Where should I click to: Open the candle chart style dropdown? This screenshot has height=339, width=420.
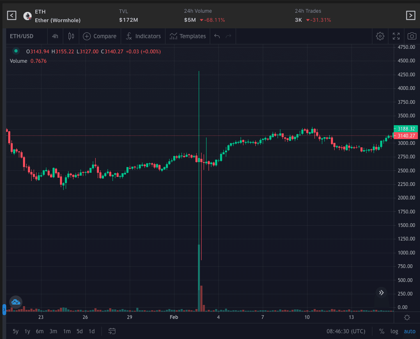(x=71, y=36)
